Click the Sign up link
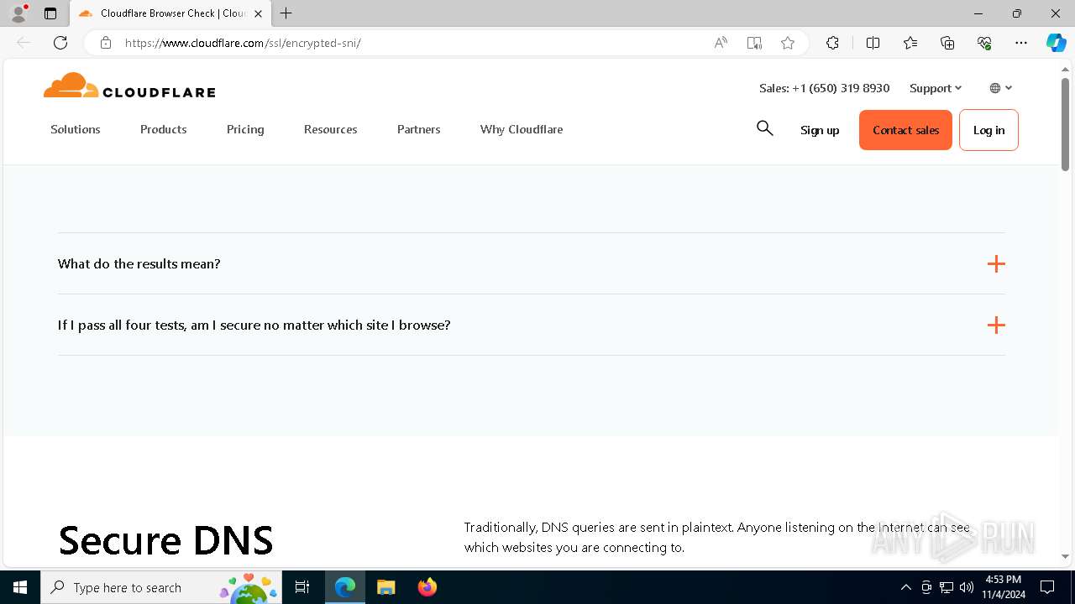The image size is (1075, 604). point(820,130)
